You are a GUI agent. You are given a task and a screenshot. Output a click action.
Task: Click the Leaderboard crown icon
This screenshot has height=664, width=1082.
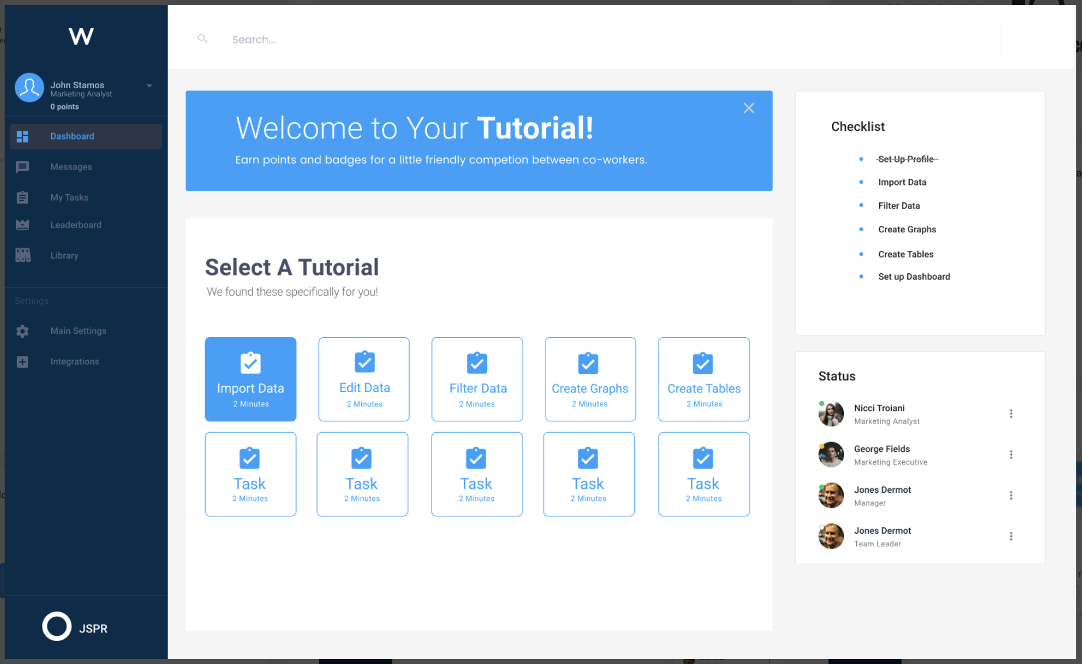point(22,225)
